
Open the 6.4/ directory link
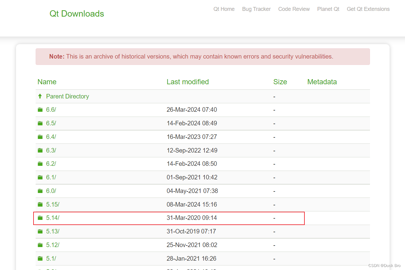tap(51, 137)
